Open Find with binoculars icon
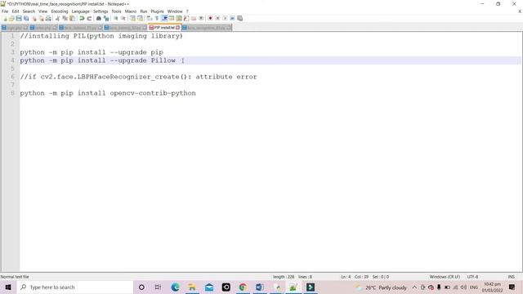523x294 pixels. point(98,18)
